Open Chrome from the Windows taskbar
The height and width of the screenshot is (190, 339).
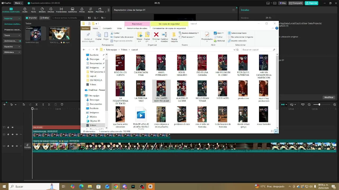pyautogui.click(x=116, y=187)
